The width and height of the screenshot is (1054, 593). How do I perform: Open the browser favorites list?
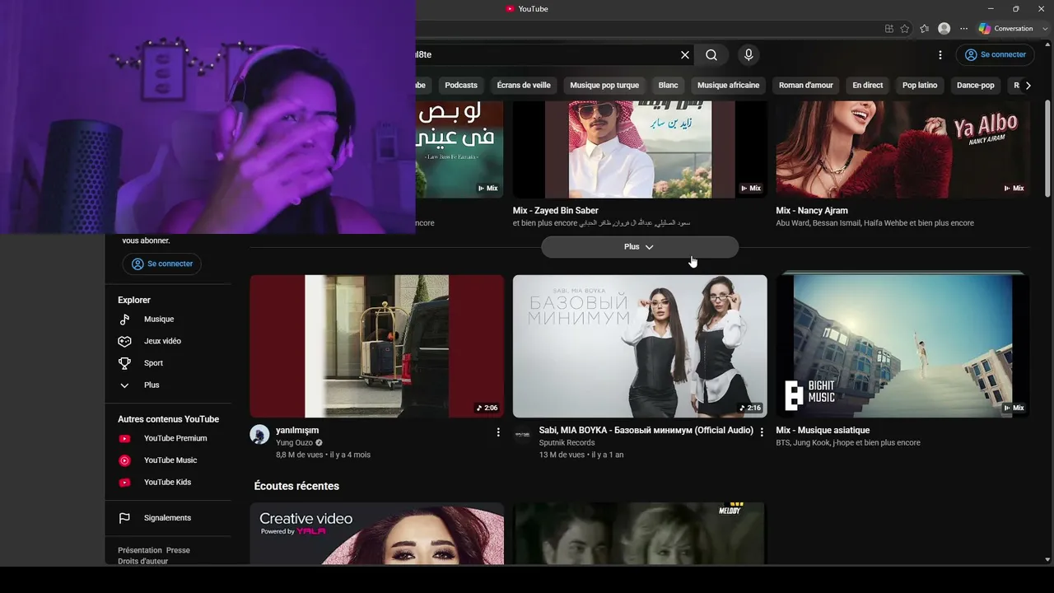pyautogui.click(x=925, y=29)
